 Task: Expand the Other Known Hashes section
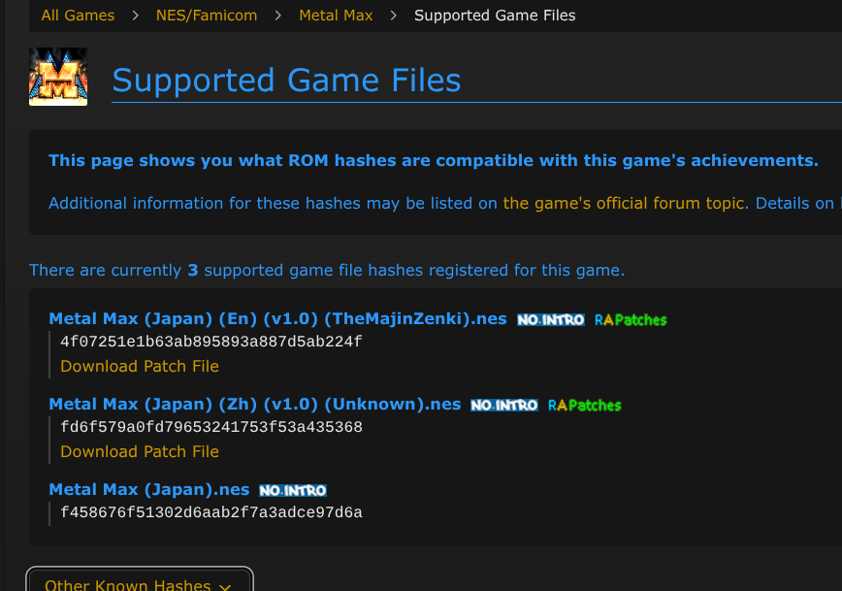pyautogui.click(x=139, y=583)
